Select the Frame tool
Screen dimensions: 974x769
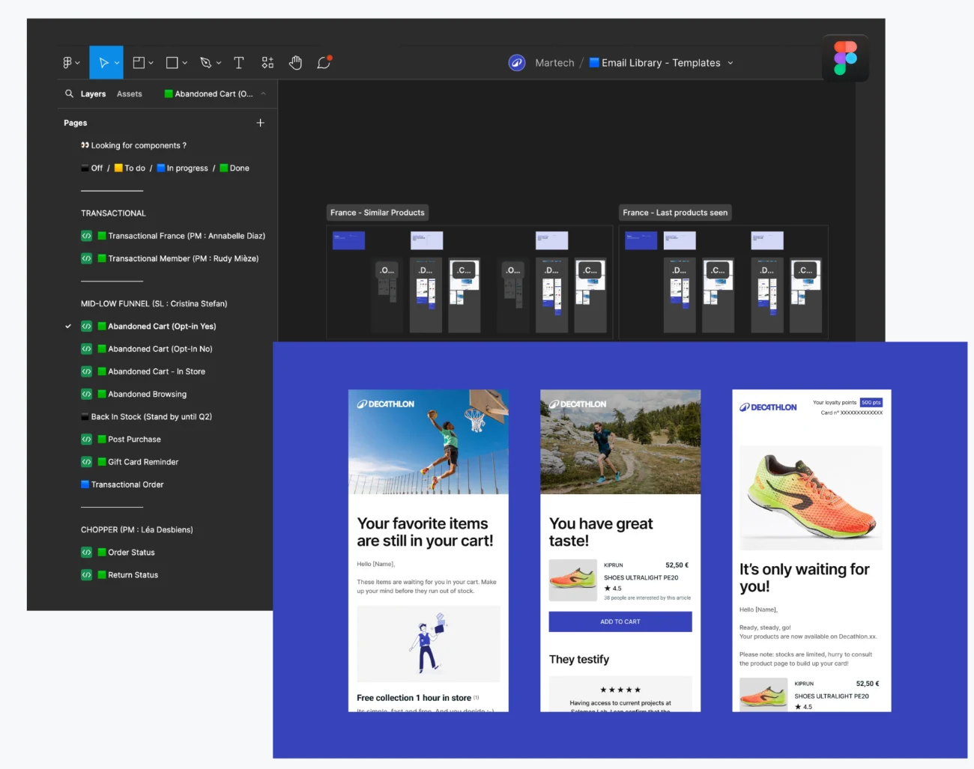click(x=139, y=63)
